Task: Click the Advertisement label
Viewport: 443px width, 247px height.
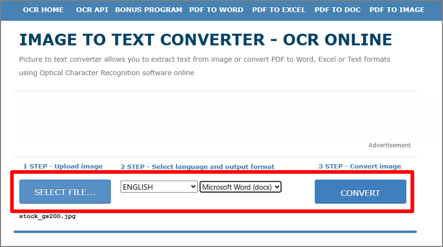Action: click(x=390, y=145)
